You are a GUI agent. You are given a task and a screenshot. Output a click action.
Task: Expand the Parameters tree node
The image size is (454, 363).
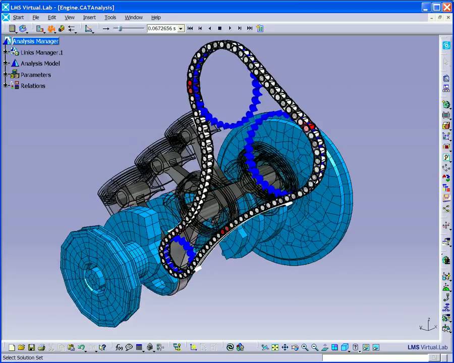(5, 75)
